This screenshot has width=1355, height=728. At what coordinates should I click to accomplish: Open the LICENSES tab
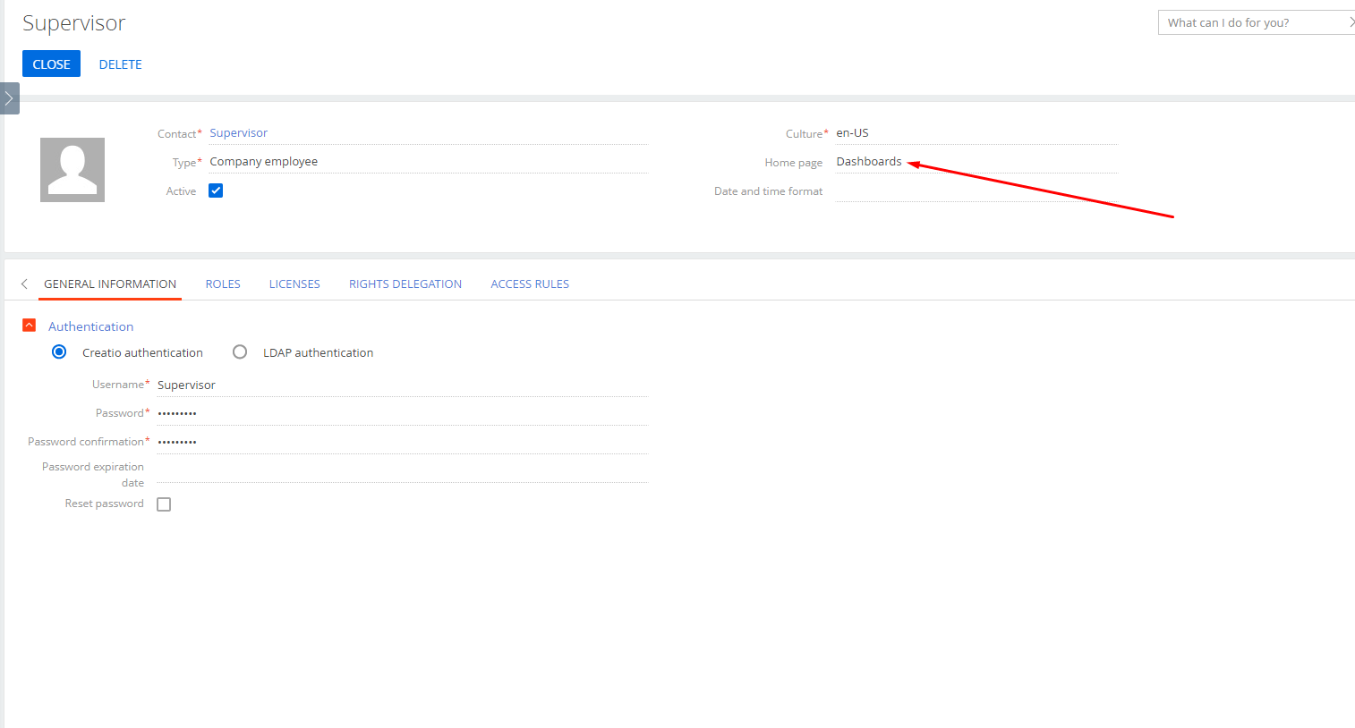click(x=294, y=284)
